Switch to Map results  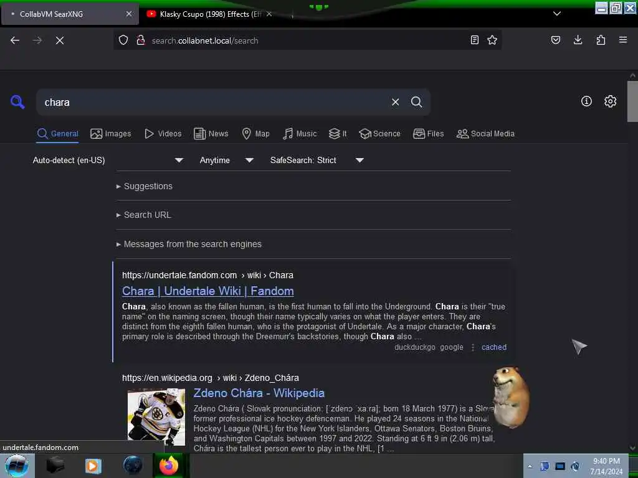(x=255, y=134)
